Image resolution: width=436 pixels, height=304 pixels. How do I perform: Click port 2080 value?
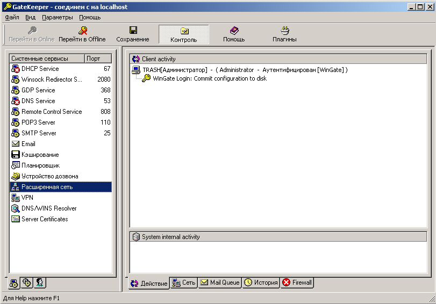[104, 79]
